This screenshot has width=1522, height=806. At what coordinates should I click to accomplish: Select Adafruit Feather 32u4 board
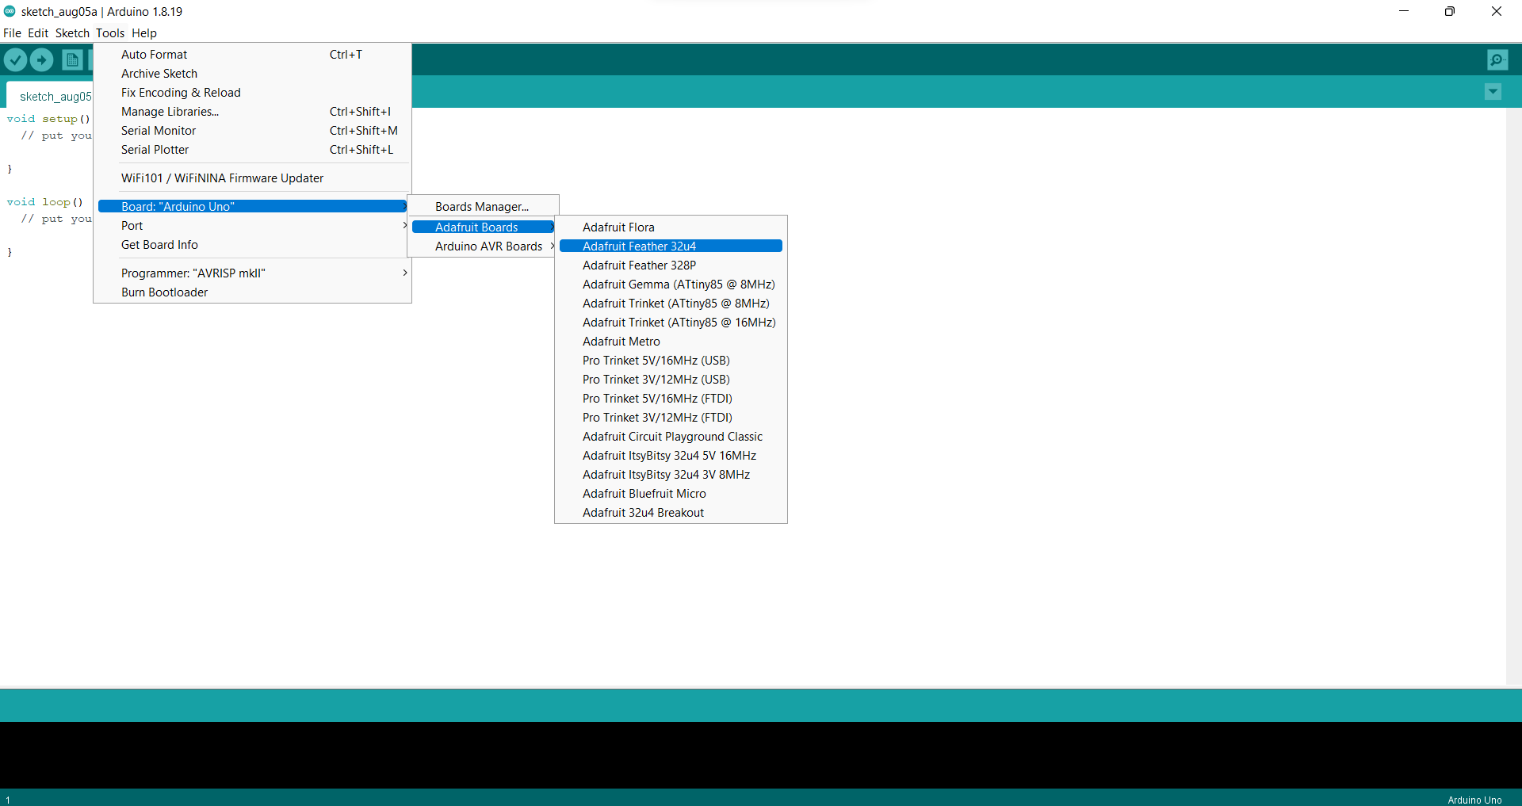pyautogui.click(x=639, y=246)
